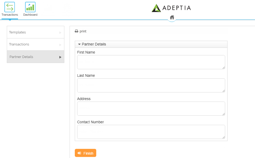Expand the sidebar Partner Details arrow
The width and height of the screenshot is (255, 158).
coord(60,57)
